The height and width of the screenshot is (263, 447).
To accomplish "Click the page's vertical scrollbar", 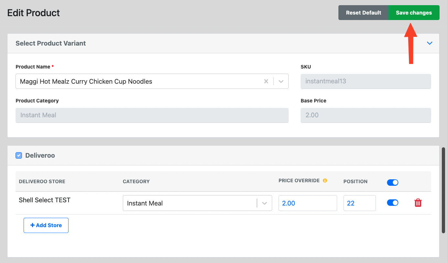I will [x=443, y=190].
